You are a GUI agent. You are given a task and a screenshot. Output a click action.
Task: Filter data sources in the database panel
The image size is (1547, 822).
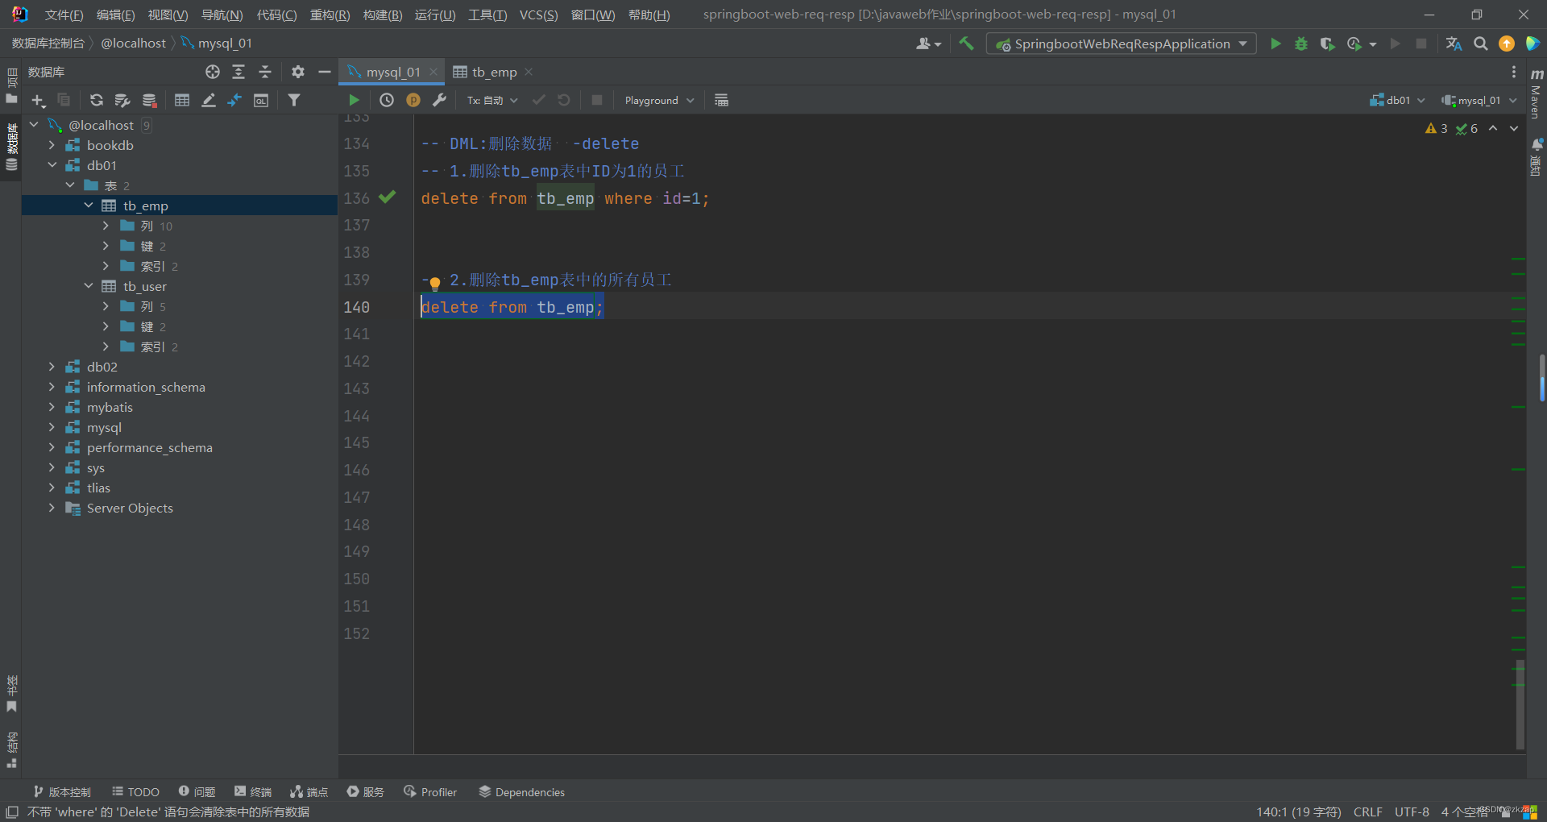click(x=294, y=100)
